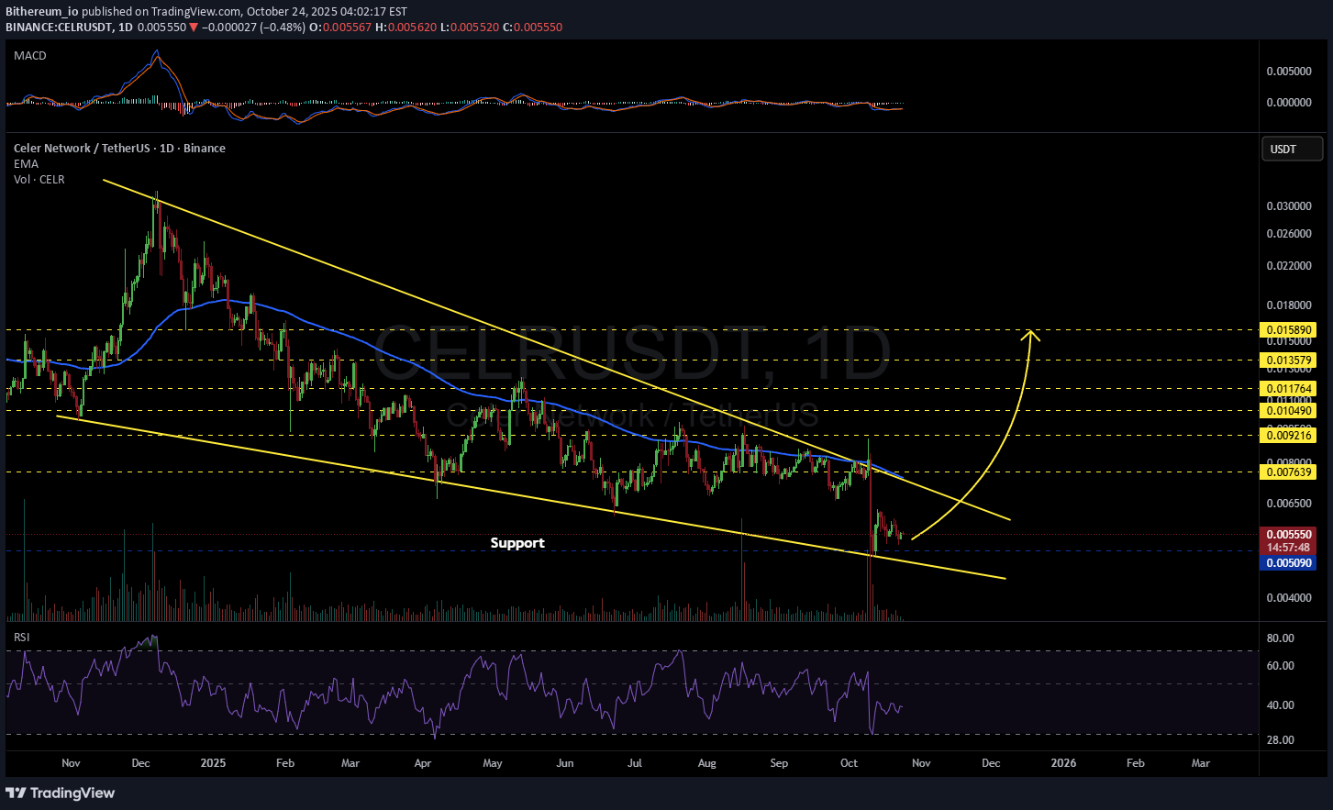The image size is (1333, 810).
Task: Click the BINANCE:CELRUSDT symbol in header
Action: (60, 28)
